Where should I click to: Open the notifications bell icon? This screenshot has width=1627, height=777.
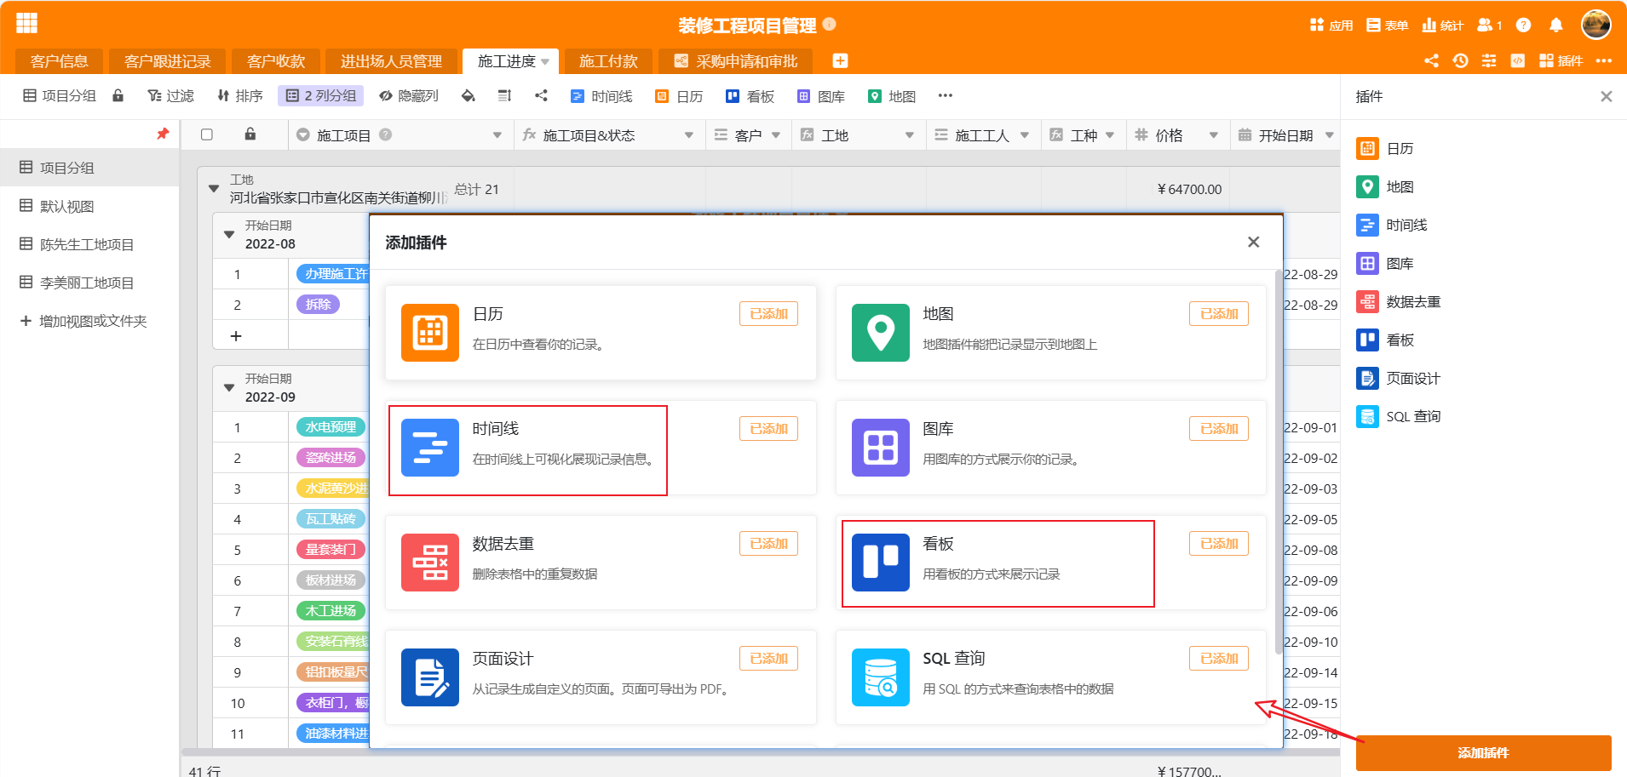click(x=1555, y=26)
